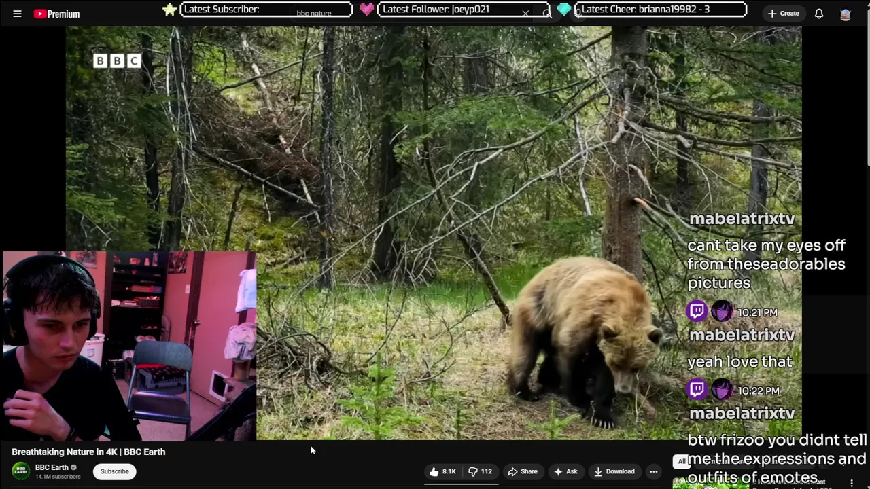
Task: Open the YouTube guide hamburger menu
Action: 17,14
